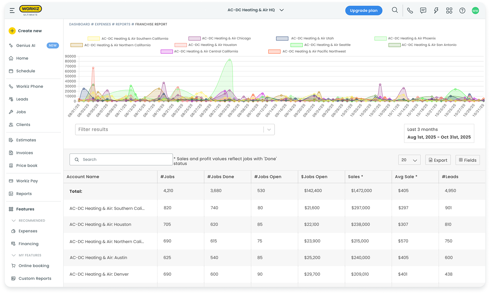Toggle the Phoenix series in chart legend
The image size is (490, 294).
[412, 39]
